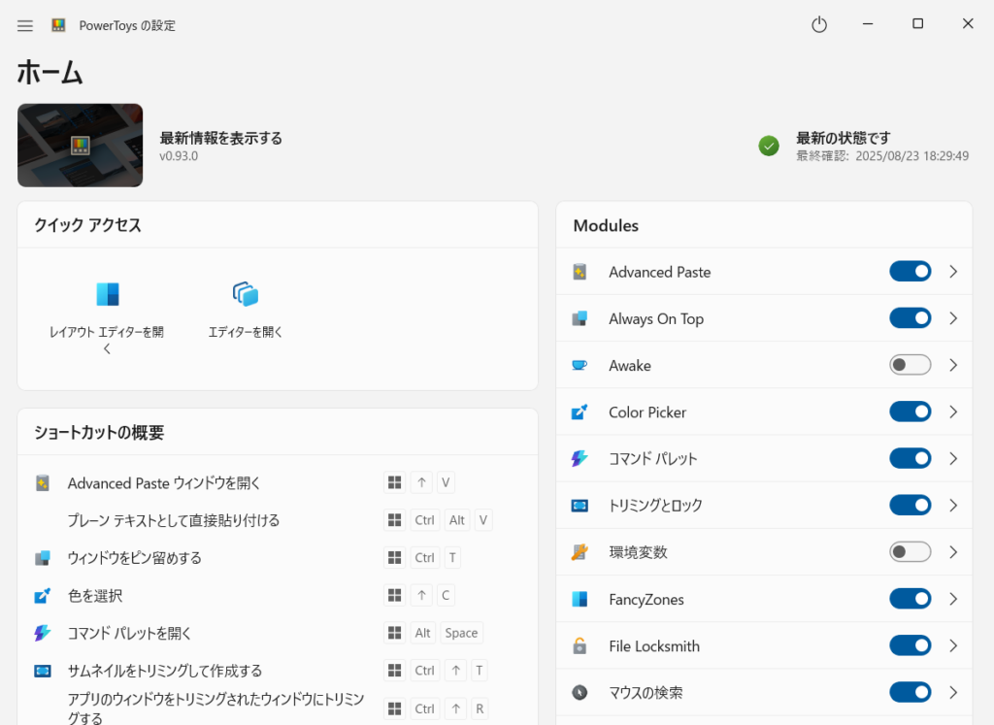Disable the FancyZones toggle
Image resolution: width=994 pixels, height=725 pixels.
[910, 599]
